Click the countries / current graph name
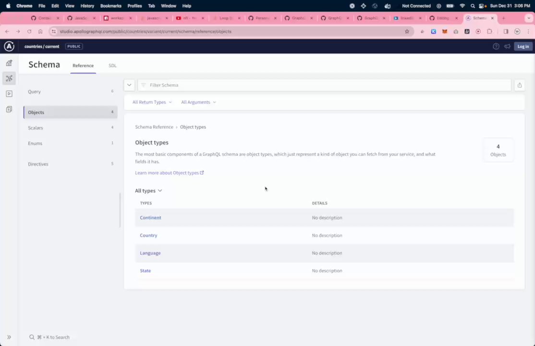This screenshot has width=535, height=346. [42, 47]
